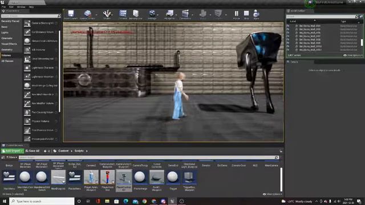Click the Save Current toolbar icon

tap(71, 14)
